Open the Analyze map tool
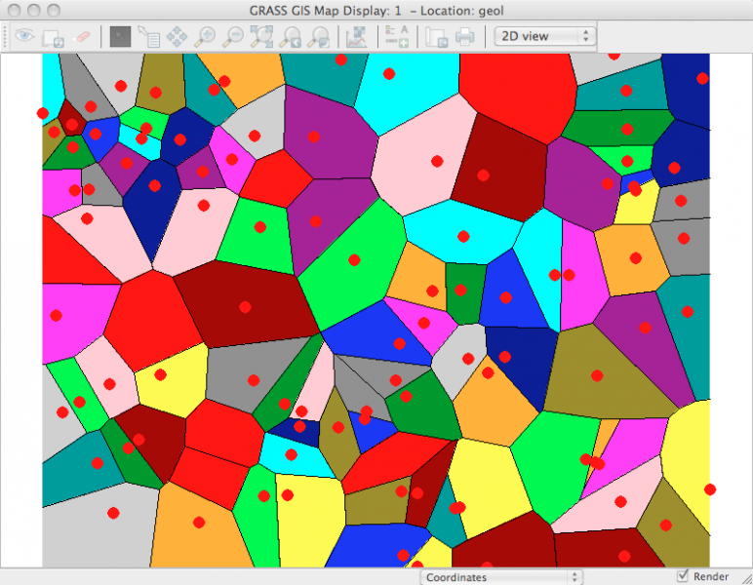Image resolution: width=753 pixels, height=585 pixels. (356, 37)
